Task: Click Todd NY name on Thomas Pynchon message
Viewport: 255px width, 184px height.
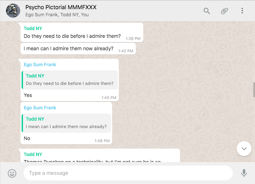Action: point(33,155)
